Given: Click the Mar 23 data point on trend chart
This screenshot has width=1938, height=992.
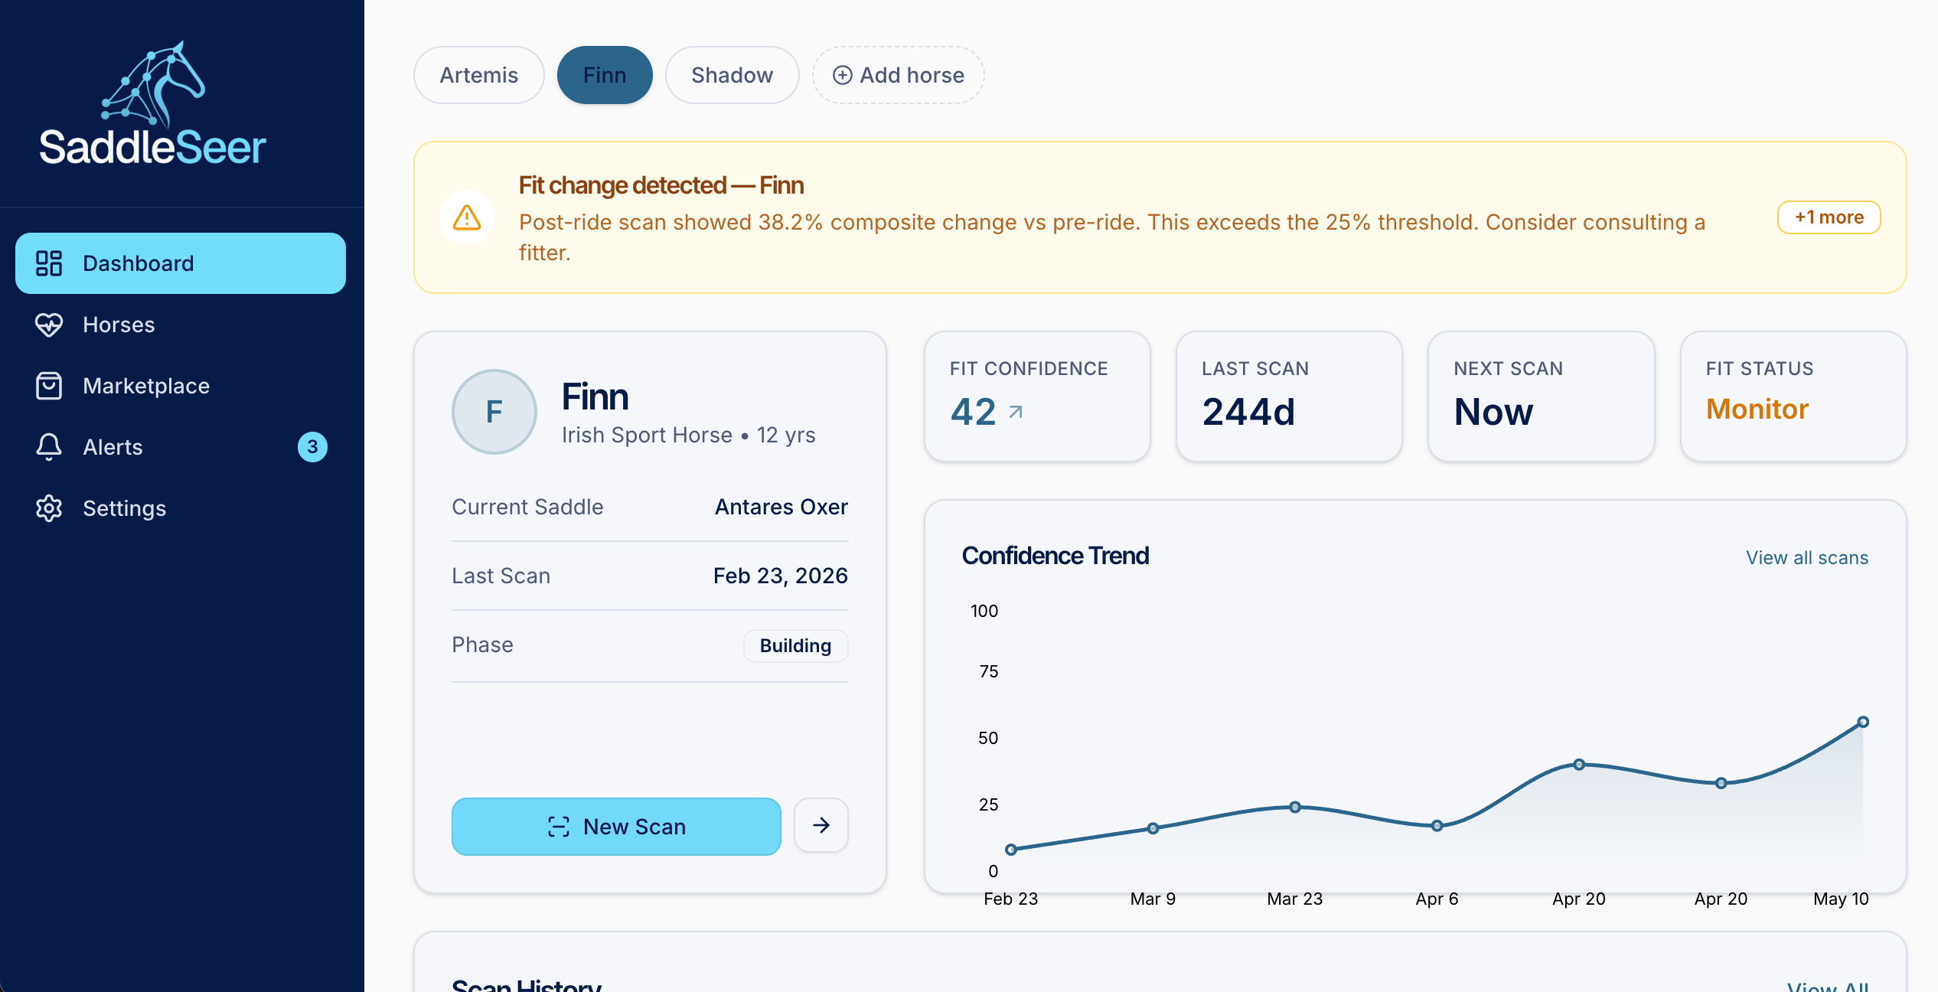Looking at the screenshot, I should [1295, 807].
